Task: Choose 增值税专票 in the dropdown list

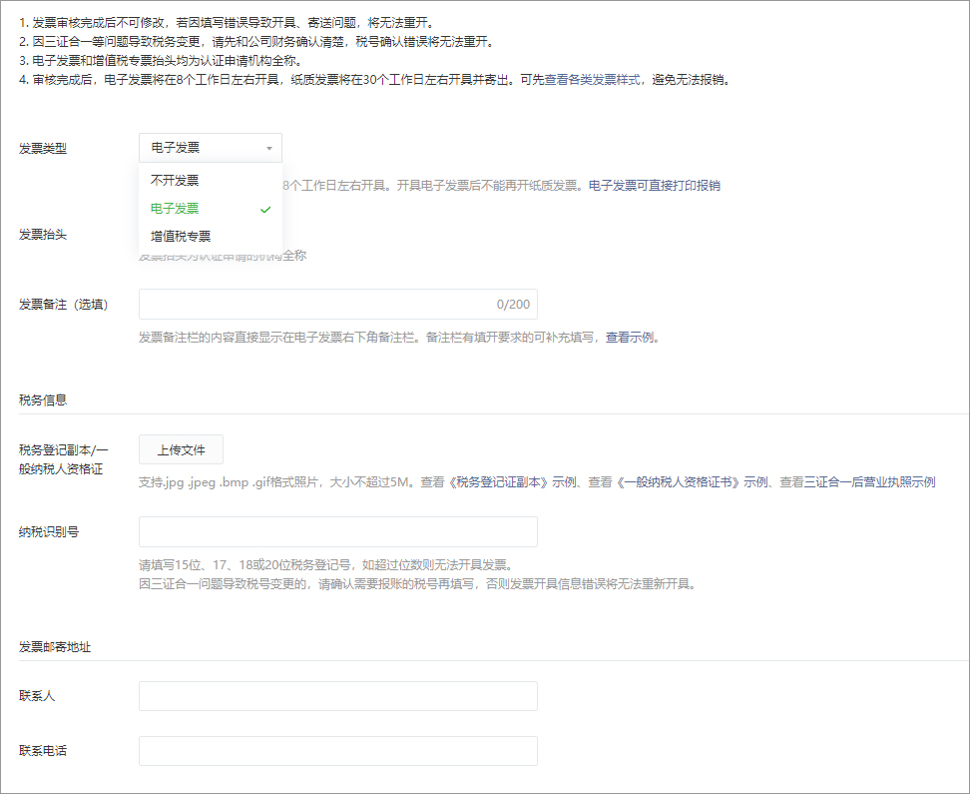Action: pyautogui.click(x=181, y=237)
